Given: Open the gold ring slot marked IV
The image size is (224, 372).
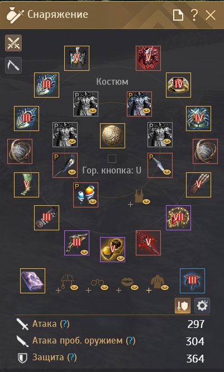Looking at the screenshot, I should (x=178, y=85).
